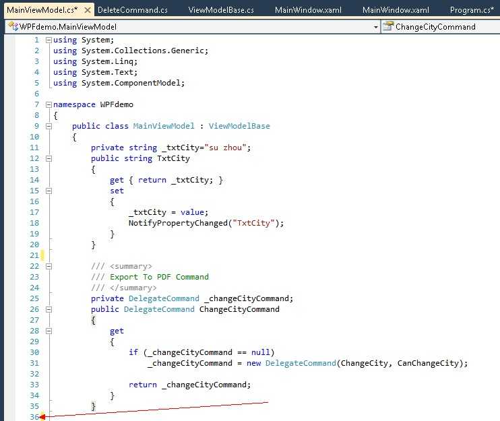Click "using System.Linq;" on line 3
This screenshot has width=500, height=421.
point(95,61)
